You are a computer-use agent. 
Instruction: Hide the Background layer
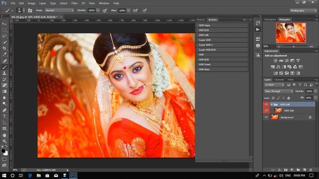click(266, 117)
